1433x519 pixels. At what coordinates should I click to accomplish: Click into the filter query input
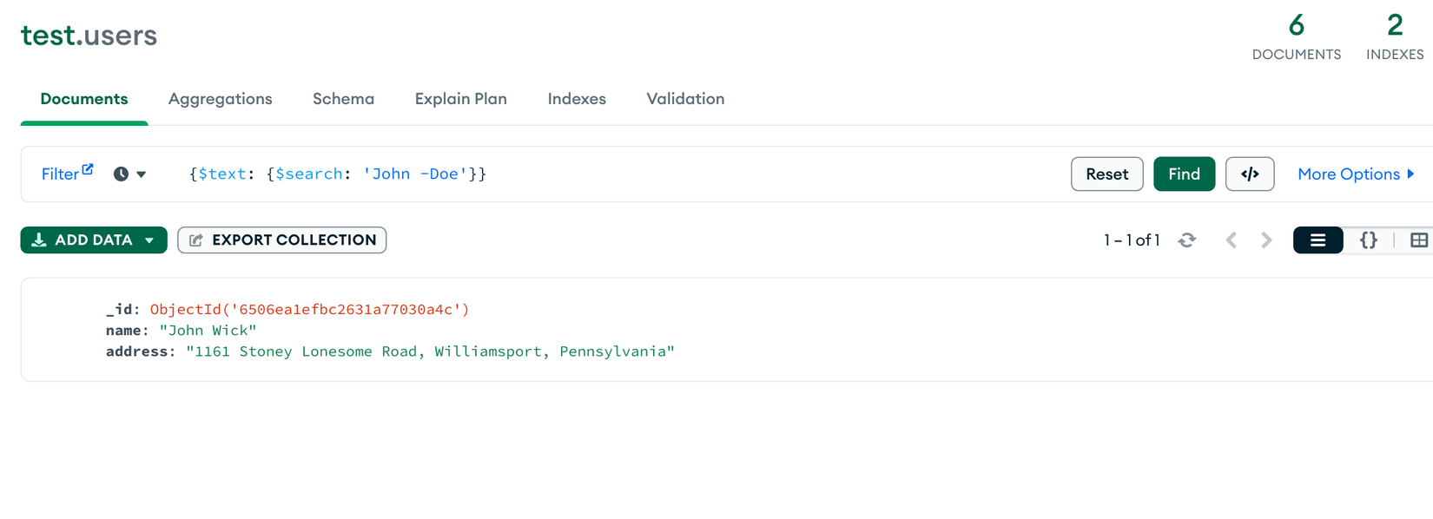click(x=695, y=174)
